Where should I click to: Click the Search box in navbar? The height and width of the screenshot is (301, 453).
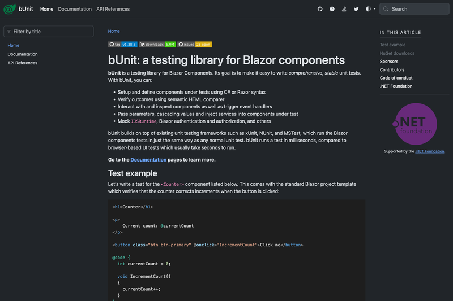414,9
